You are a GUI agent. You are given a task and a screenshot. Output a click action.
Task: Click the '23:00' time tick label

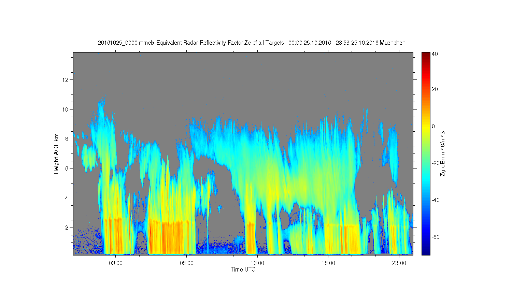click(x=399, y=263)
